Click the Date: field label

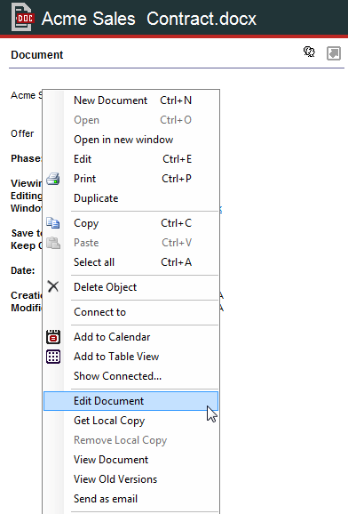pyautogui.click(x=22, y=270)
